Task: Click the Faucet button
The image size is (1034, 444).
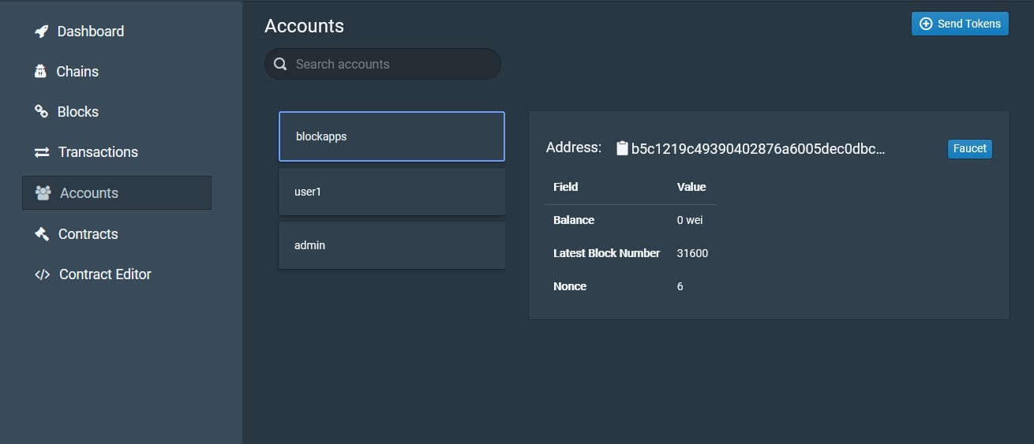Action: [x=969, y=148]
